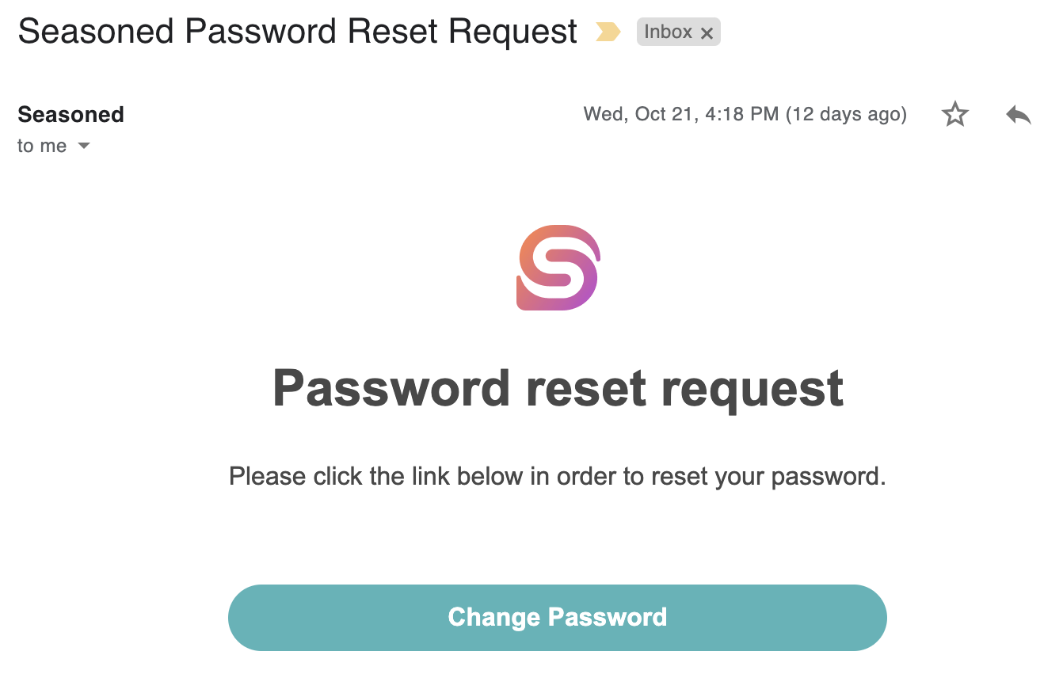This screenshot has width=1063, height=697.
Task: Click the word 'Password' in the bold heading
Action: coord(391,388)
